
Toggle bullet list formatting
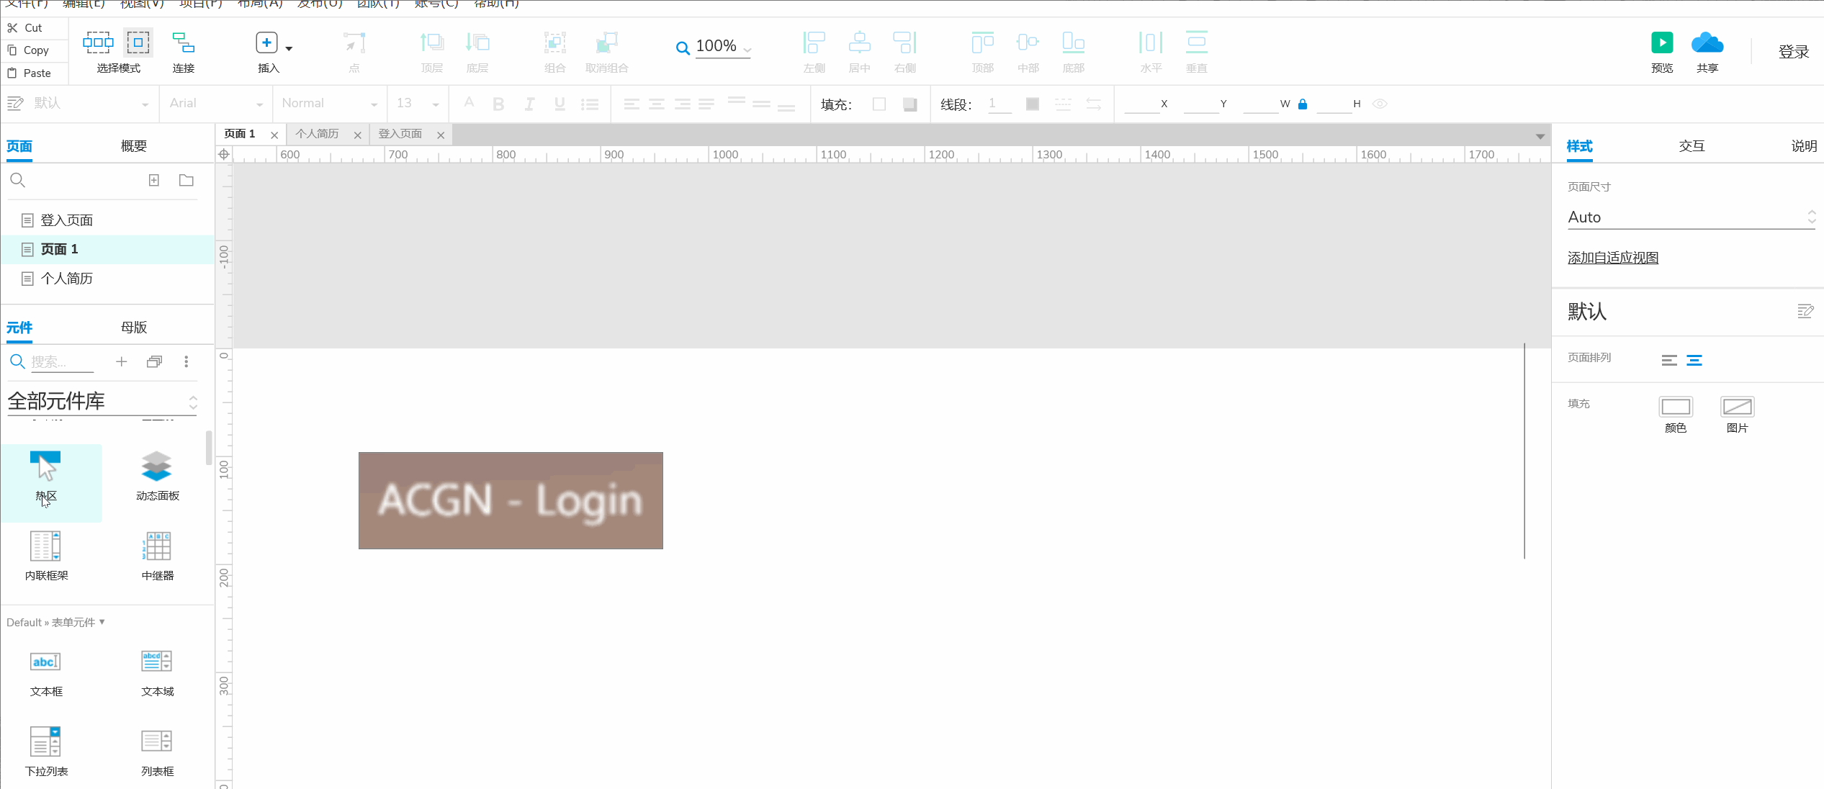(590, 104)
